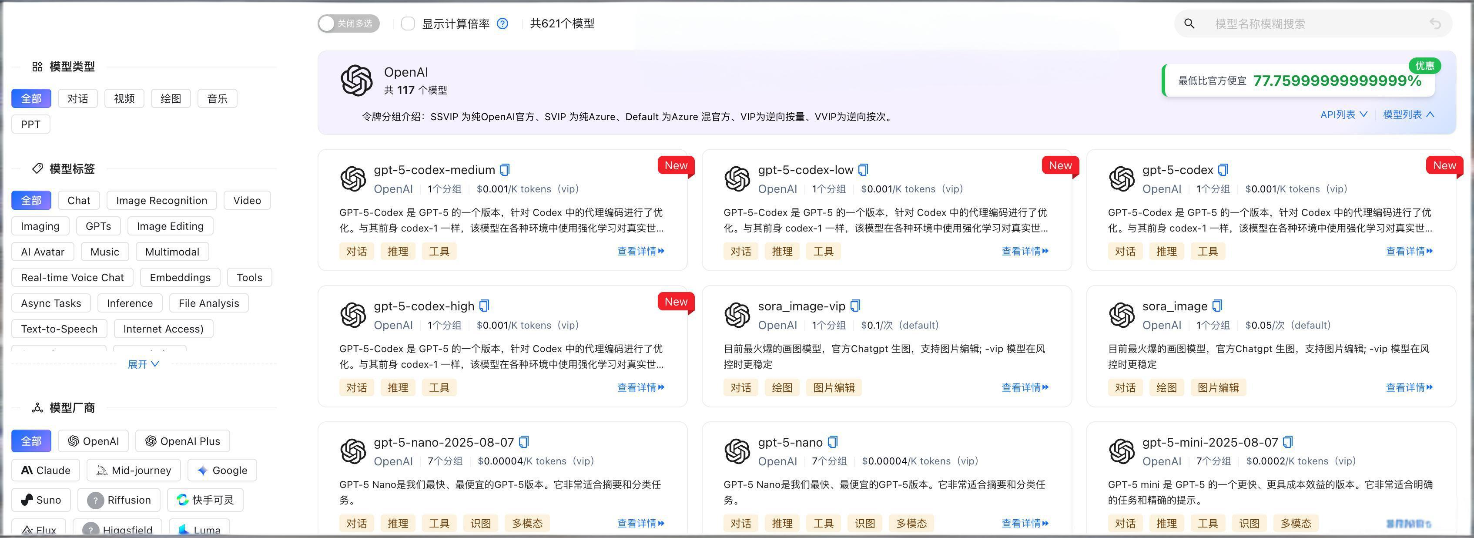This screenshot has height=538, width=1474.
Task: Filter by the Google vendor
Action: coord(222,471)
